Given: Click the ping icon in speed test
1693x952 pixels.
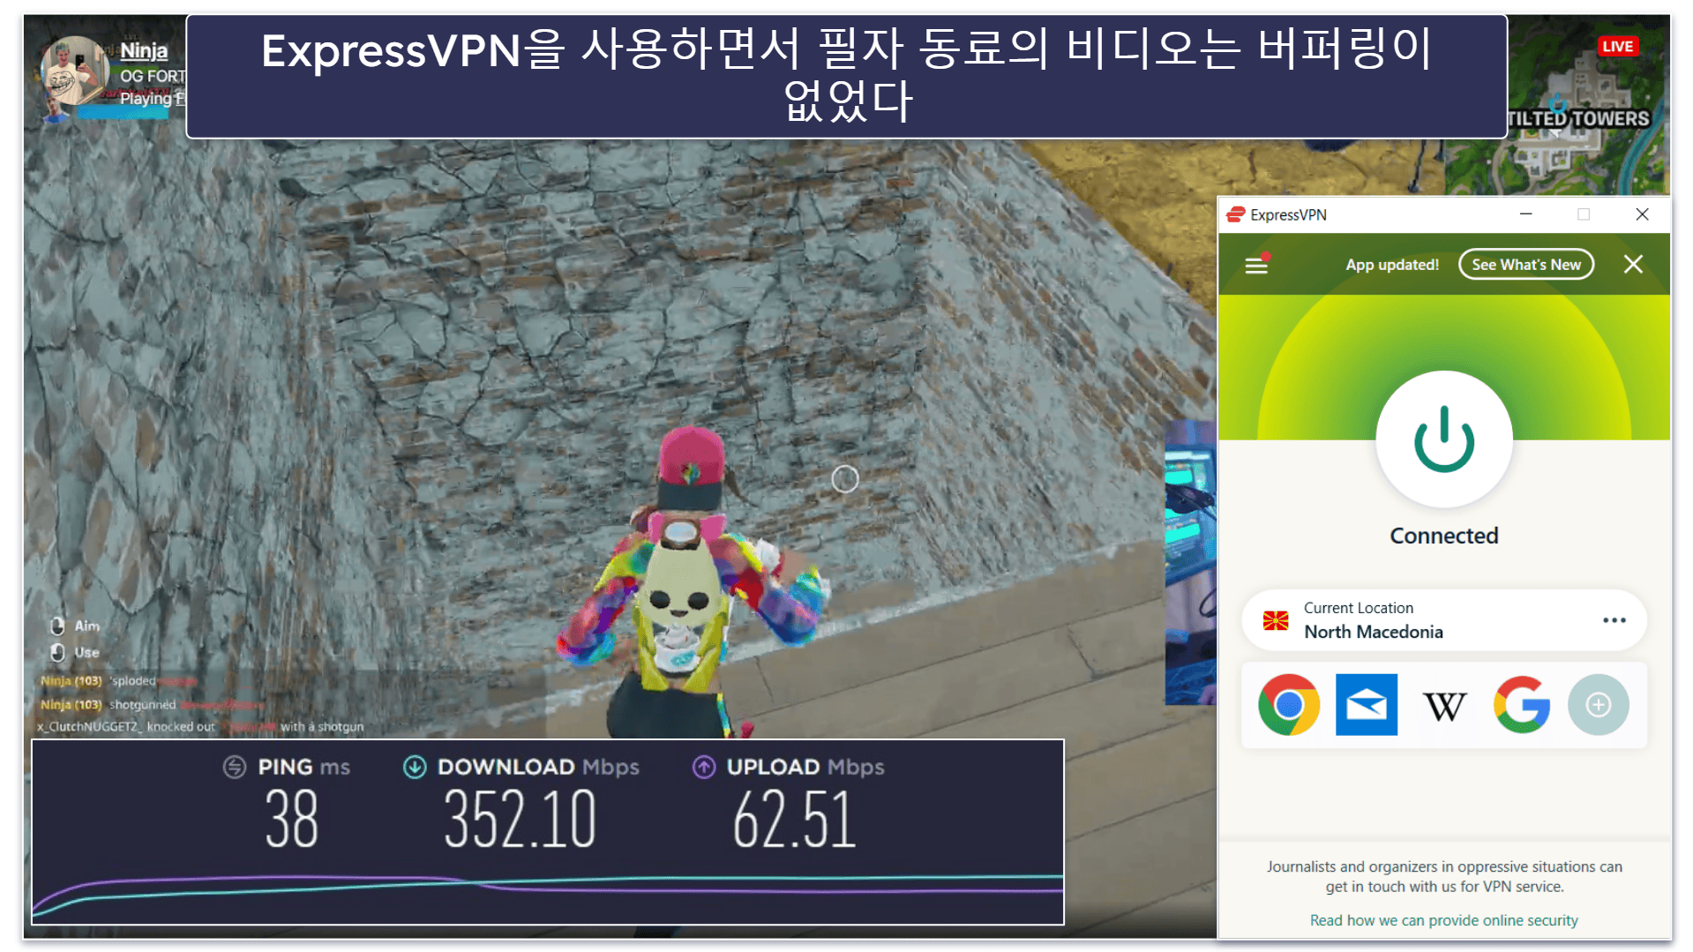Looking at the screenshot, I should click(234, 767).
